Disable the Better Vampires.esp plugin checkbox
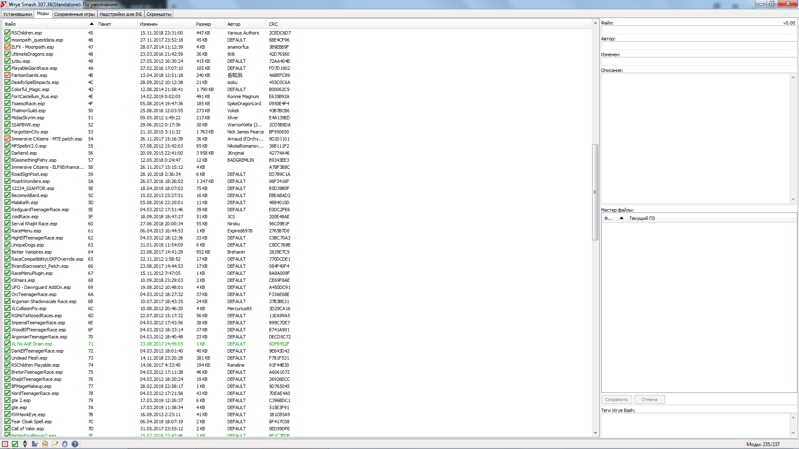 7,252
